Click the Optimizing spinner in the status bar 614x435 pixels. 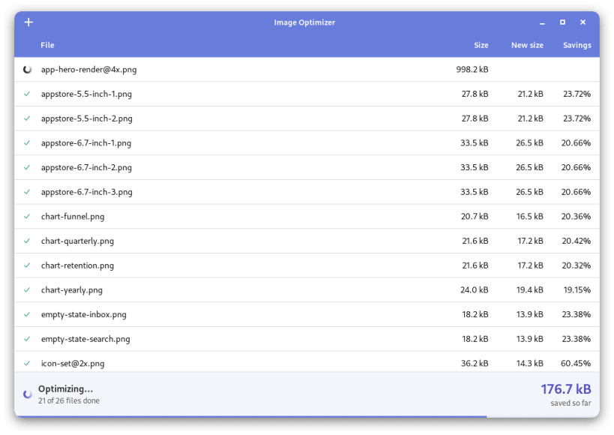coord(28,394)
